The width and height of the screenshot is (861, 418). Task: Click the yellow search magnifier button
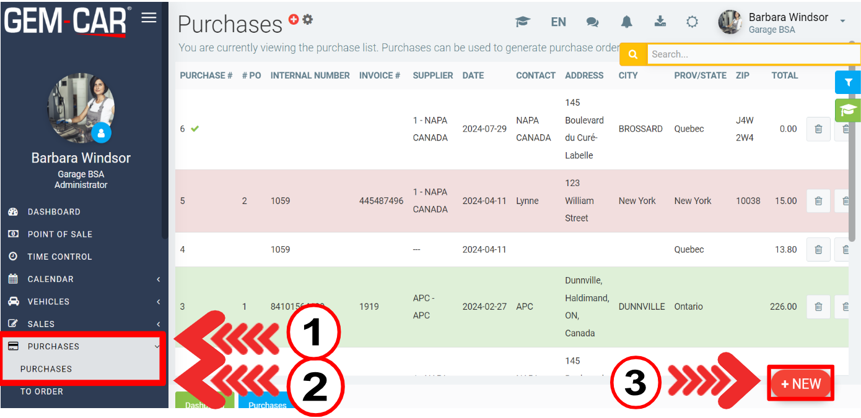point(633,54)
